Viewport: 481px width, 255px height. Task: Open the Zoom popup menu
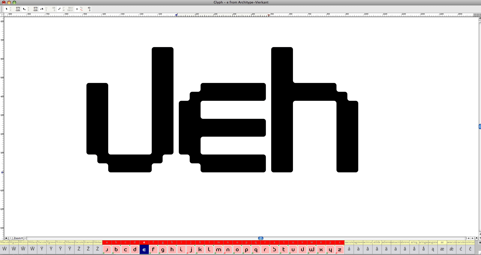tap(18, 238)
